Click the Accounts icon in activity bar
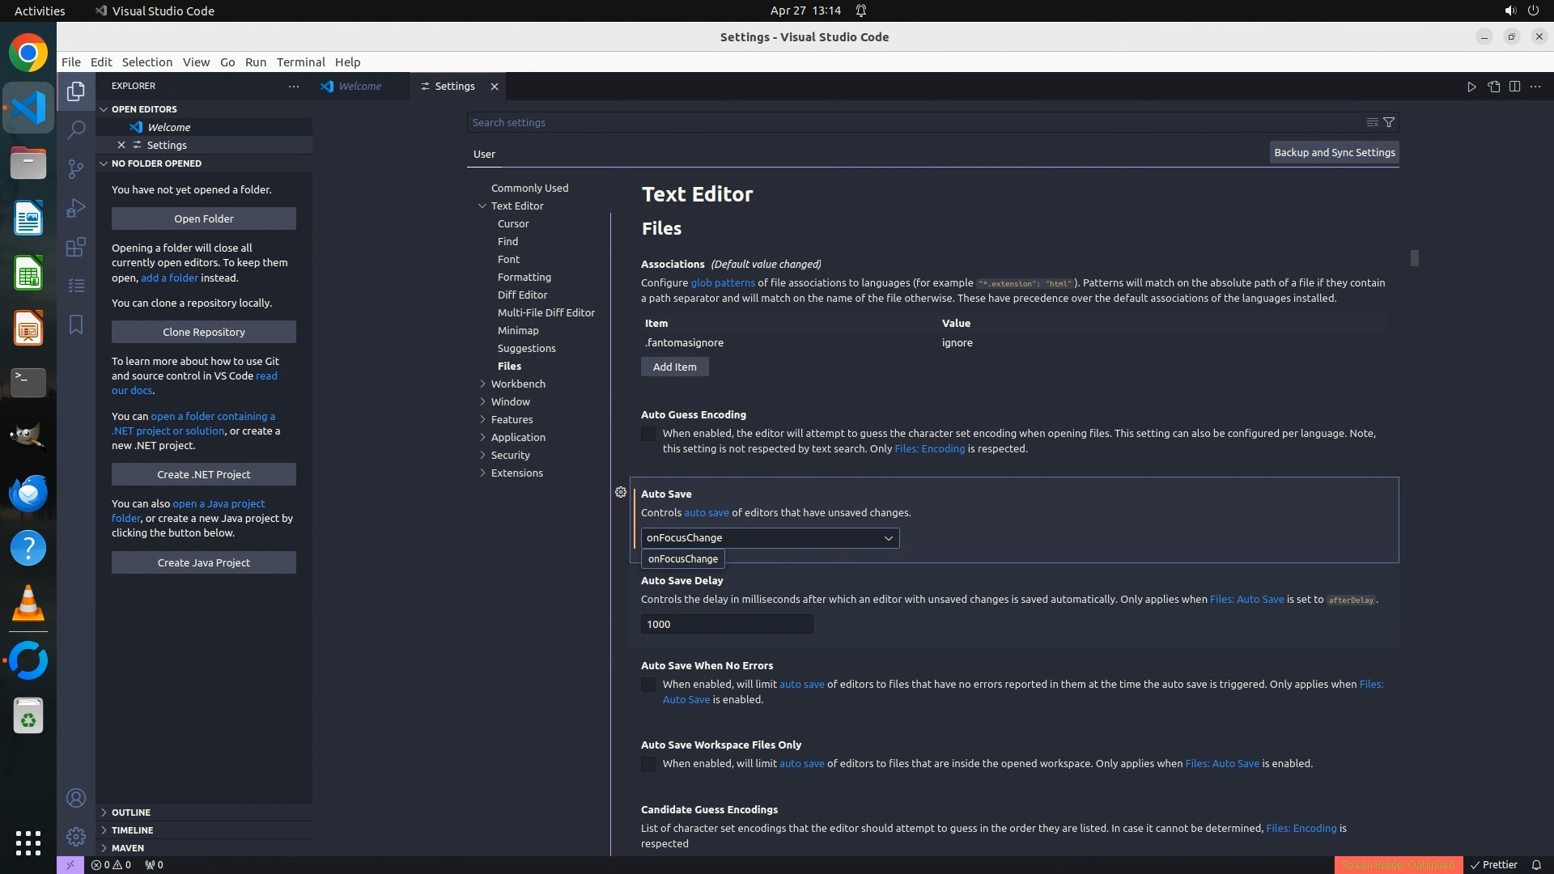 pyautogui.click(x=75, y=798)
